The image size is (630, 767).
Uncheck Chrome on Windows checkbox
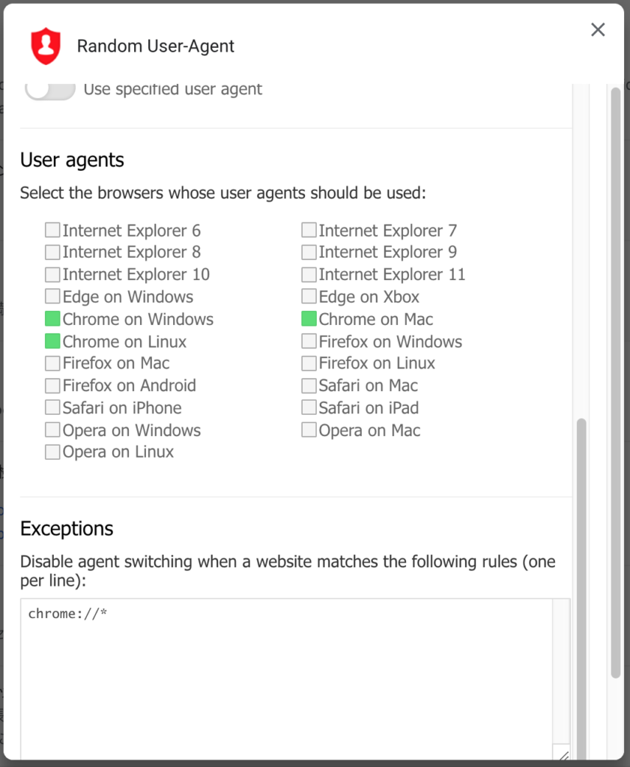(52, 319)
